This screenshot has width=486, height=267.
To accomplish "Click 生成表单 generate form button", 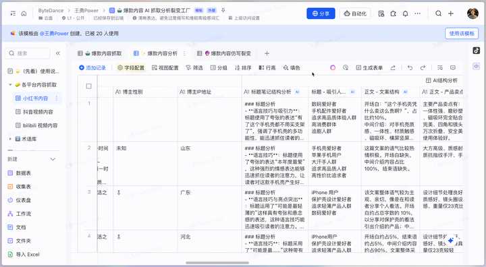I will click(x=369, y=67).
